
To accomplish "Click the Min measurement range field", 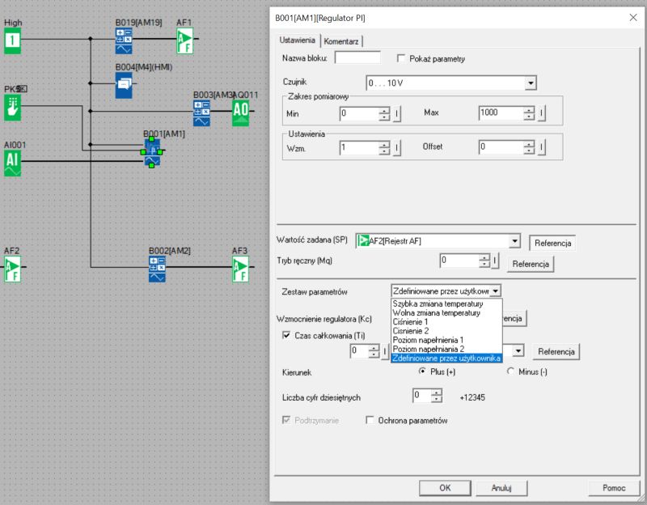I will pos(359,113).
